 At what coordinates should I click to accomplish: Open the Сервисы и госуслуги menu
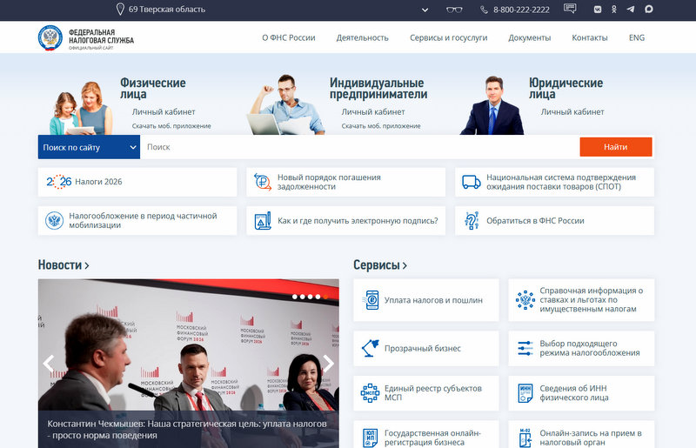point(448,37)
